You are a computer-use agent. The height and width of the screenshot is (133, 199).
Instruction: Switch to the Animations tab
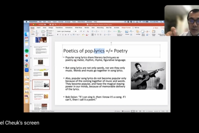tap(69, 28)
